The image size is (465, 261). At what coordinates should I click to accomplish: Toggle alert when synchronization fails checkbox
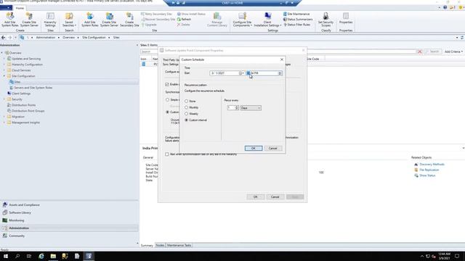pos(167,154)
